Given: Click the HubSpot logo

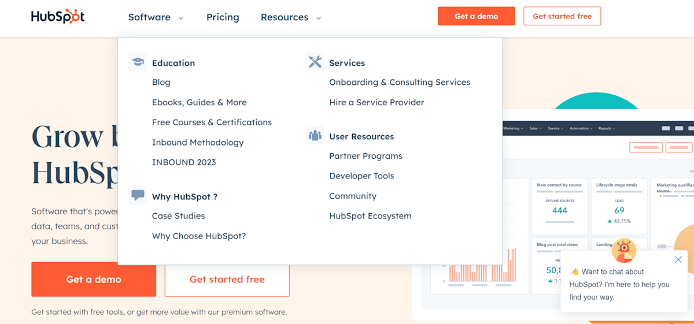Looking at the screenshot, I should coord(58,17).
